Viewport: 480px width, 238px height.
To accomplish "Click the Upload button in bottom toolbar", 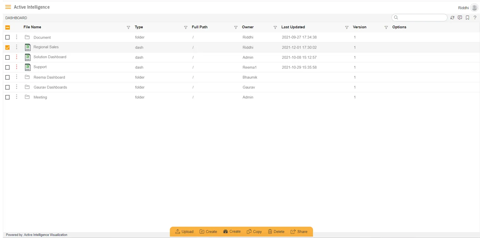I will pyautogui.click(x=184, y=232).
